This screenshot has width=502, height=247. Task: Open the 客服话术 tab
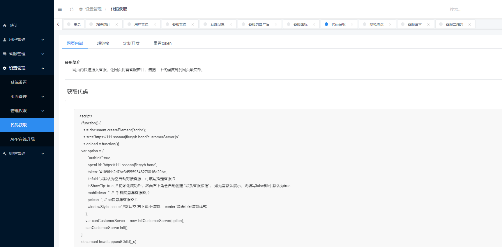(416, 24)
